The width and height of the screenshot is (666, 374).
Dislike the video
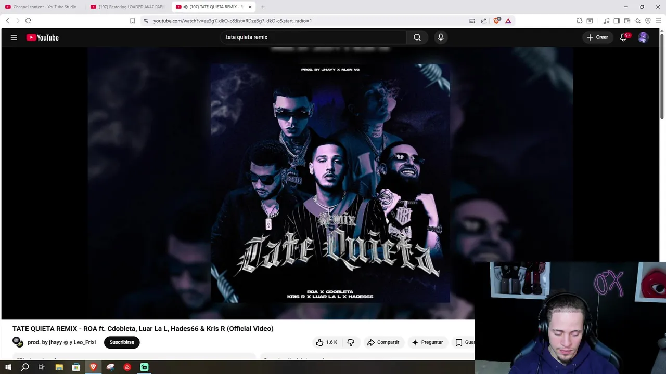pyautogui.click(x=351, y=342)
